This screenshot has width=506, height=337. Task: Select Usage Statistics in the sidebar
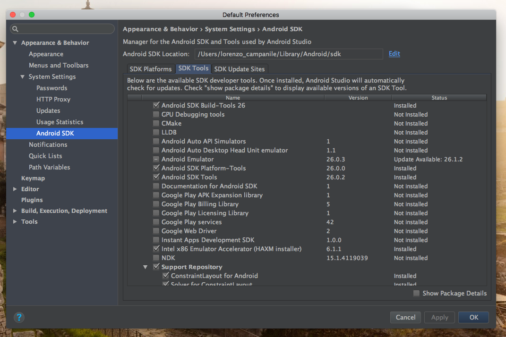click(x=60, y=122)
